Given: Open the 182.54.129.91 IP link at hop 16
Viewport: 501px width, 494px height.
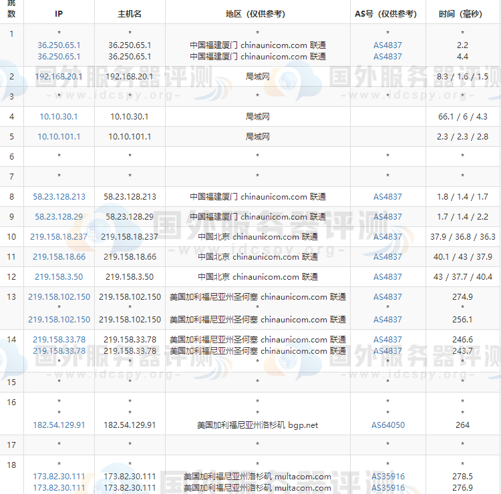Looking at the screenshot, I should pyautogui.click(x=59, y=425).
